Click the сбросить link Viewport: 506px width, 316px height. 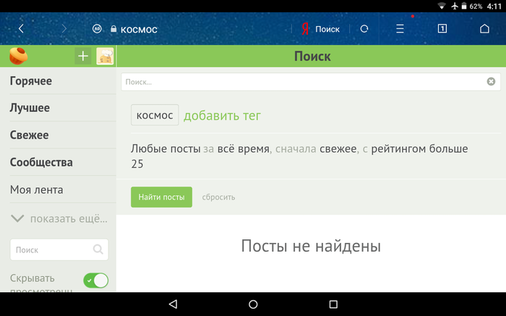[x=218, y=197]
